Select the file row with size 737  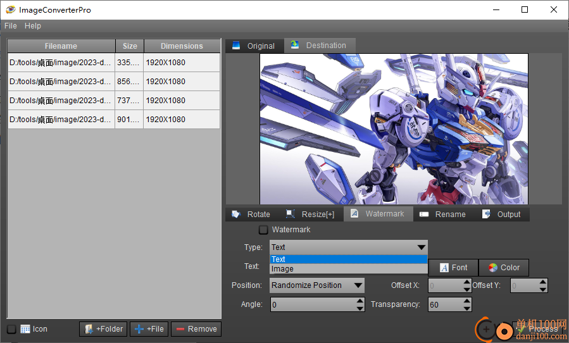pyautogui.click(x=113, y=100)
